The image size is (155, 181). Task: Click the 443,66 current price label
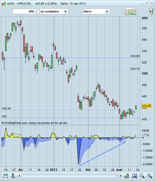coord(146,106)
